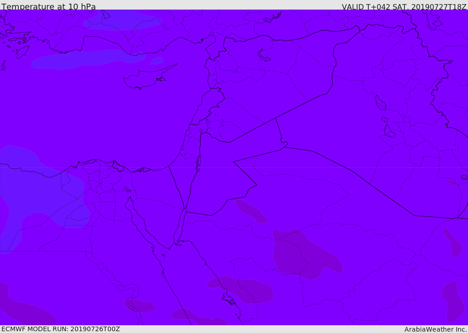Click the 'ArabiaWeather Inc.' credit text
Screen dimensions: 468x333
(x=436, y=329)
